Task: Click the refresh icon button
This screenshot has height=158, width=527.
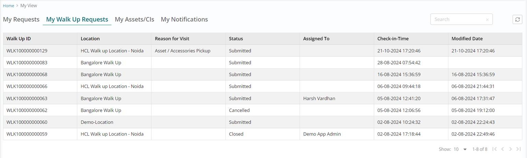Action: [x=517, y=20]
